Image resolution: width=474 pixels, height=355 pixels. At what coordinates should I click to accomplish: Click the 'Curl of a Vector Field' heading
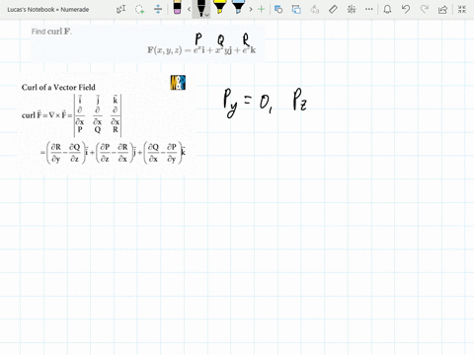click(58, 88)
